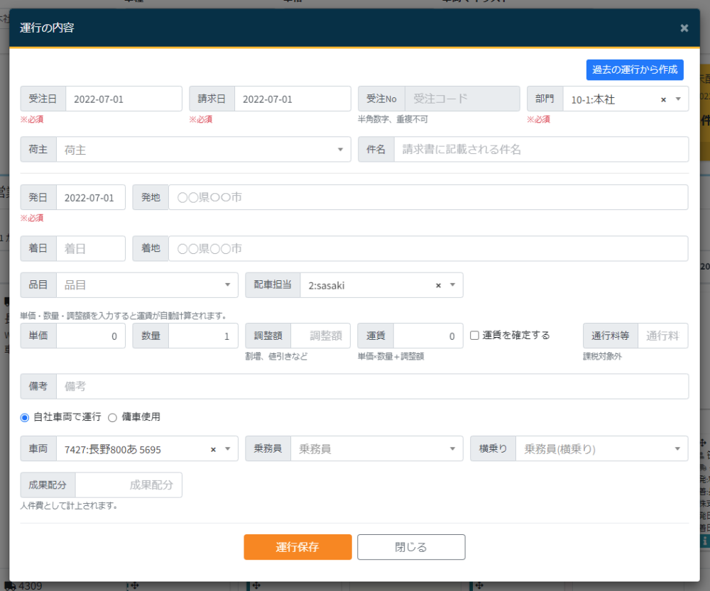Click the 備考 remarks field
This screenshot has width=710, height=591.
click(x=371, y=387)
